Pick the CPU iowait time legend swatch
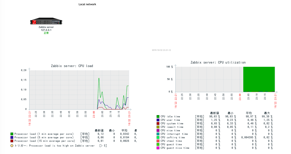This screenshot has width=291, height=154. [158, 127]
